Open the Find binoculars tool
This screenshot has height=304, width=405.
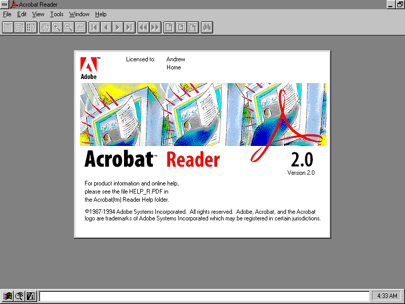click(x=207, y=27)
